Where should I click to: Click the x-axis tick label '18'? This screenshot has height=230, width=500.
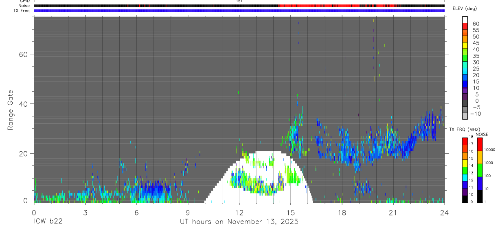point(342,212)
